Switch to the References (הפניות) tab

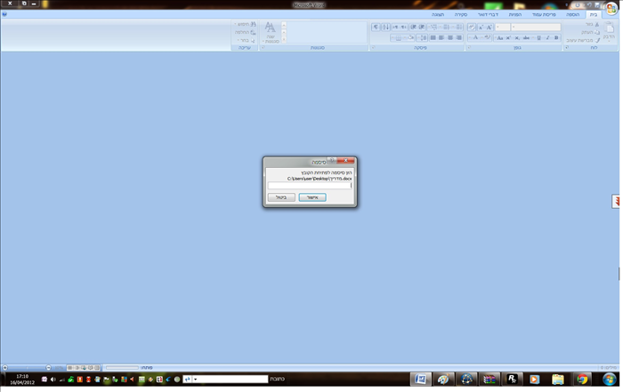click(x=515, y=14)
